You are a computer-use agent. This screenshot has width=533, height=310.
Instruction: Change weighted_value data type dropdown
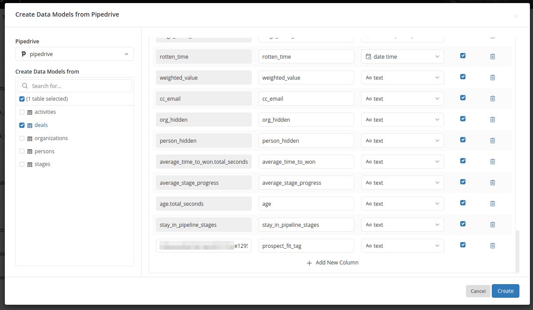[402, 77]
